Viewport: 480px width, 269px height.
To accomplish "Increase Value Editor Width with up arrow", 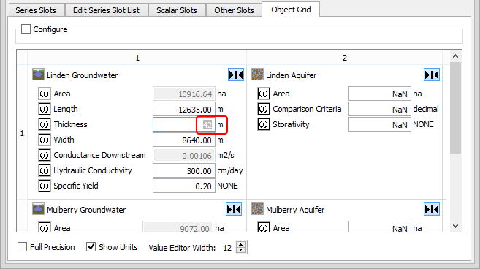I will pyautogui.click(x=241, y=244).
